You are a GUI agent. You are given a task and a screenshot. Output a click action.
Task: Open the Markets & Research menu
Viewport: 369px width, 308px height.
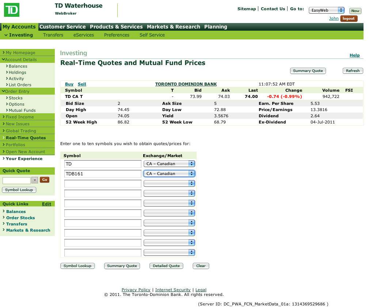(x=173, y=27)
